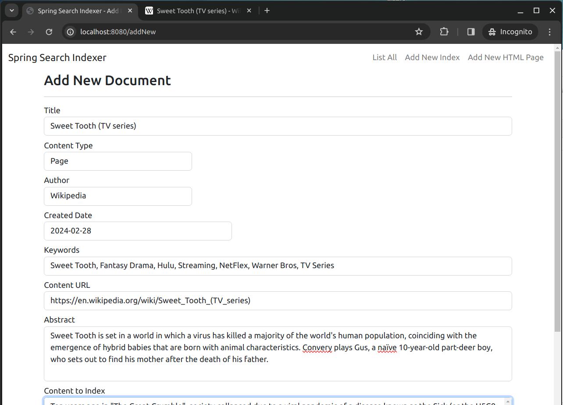The image size is (563, 405).
Task: Bookmark this page with the star icon
Action: (x=419, y=32)
